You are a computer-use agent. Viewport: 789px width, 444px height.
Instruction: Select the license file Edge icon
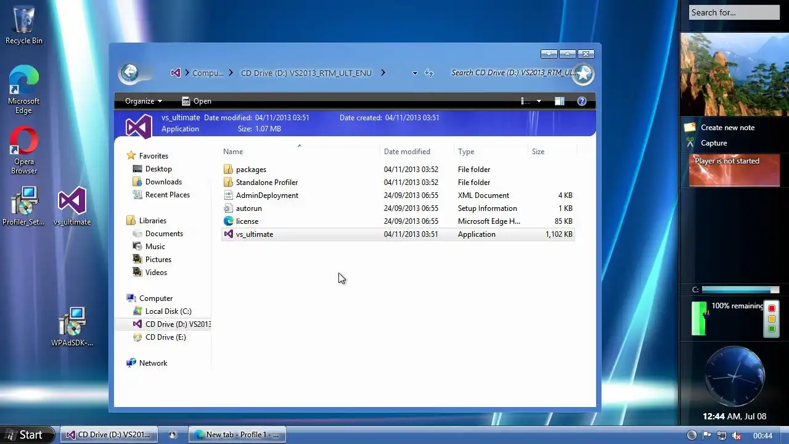[x=228, y=221]
